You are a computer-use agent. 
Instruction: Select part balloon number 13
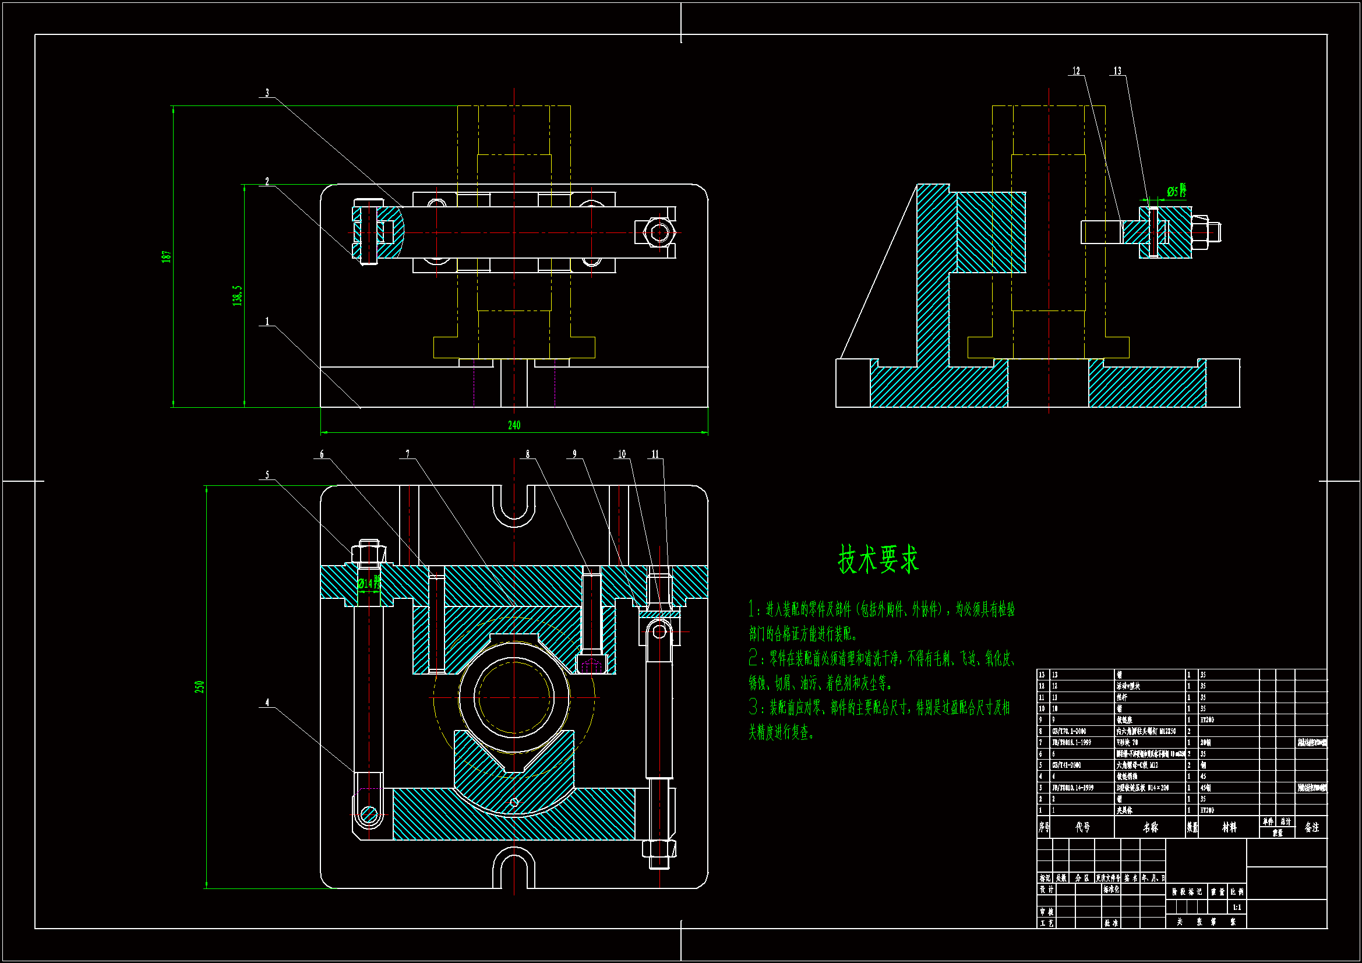[x=1117, y=71]
